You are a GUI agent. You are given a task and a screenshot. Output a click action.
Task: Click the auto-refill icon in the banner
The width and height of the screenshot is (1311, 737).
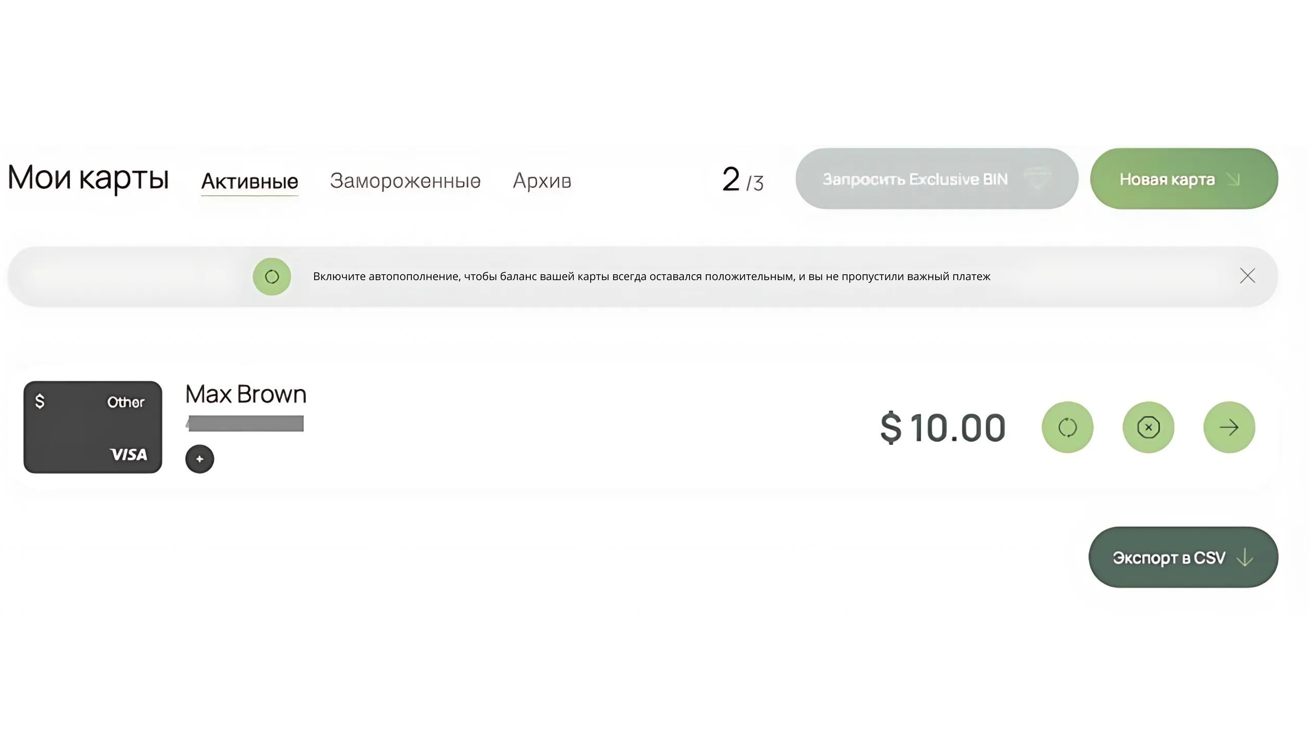click(272, 276)
